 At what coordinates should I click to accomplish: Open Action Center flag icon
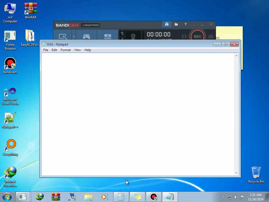242,197
